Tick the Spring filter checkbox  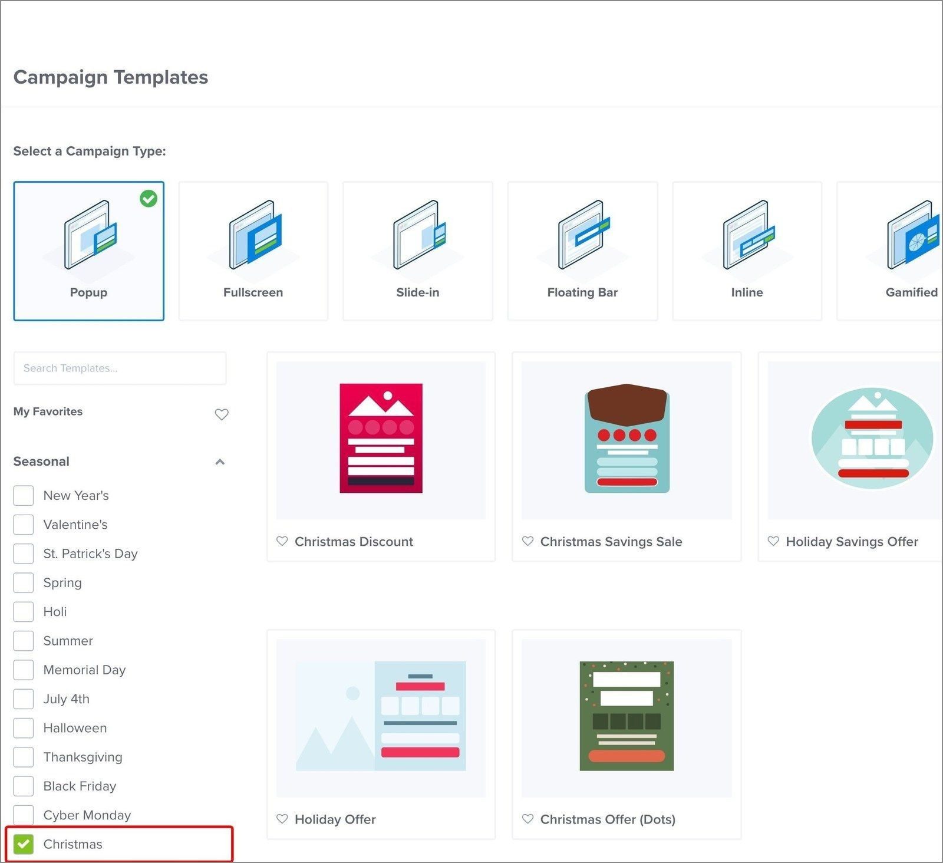pos(24,582)
